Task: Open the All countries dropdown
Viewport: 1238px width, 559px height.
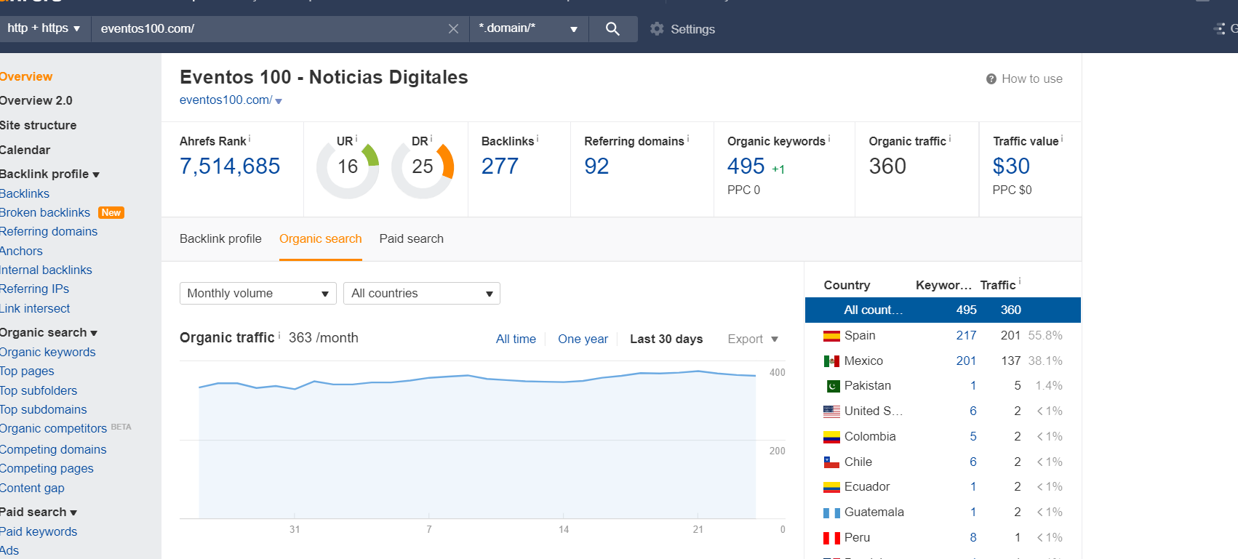Action: [422, 294]
